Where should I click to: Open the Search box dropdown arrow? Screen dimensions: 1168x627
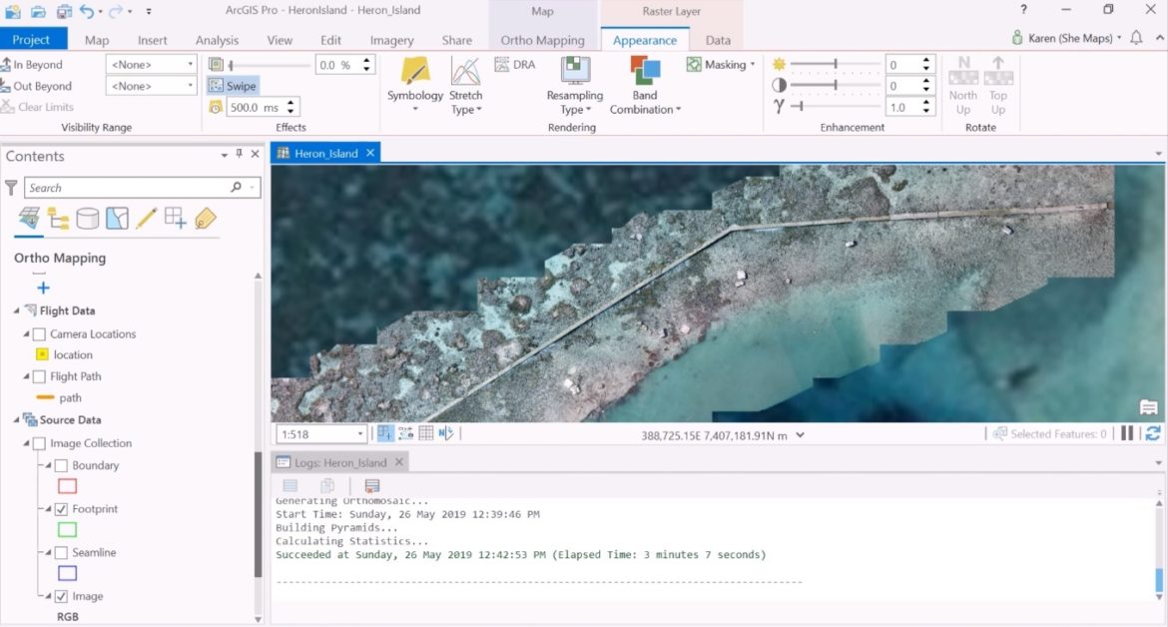(253, 188)
